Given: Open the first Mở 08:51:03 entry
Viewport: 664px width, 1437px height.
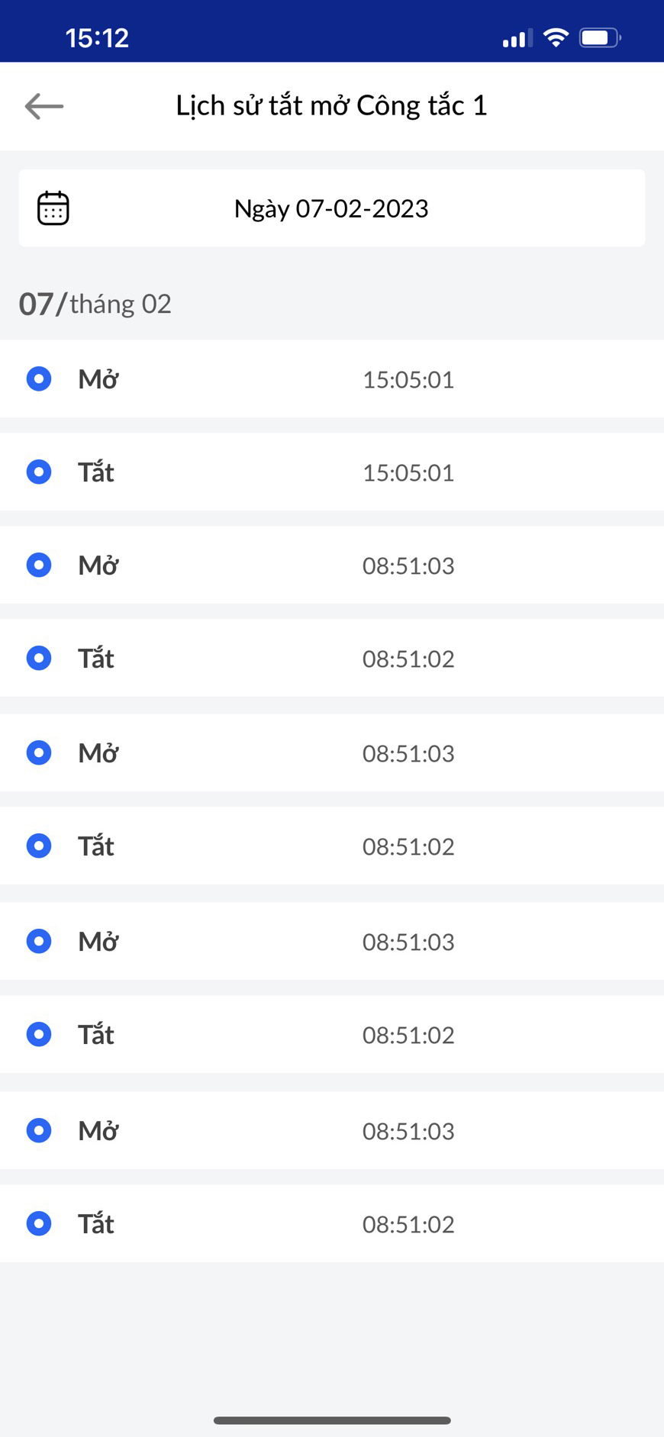Looking at the screenshot, I should [x=332, y=565].
